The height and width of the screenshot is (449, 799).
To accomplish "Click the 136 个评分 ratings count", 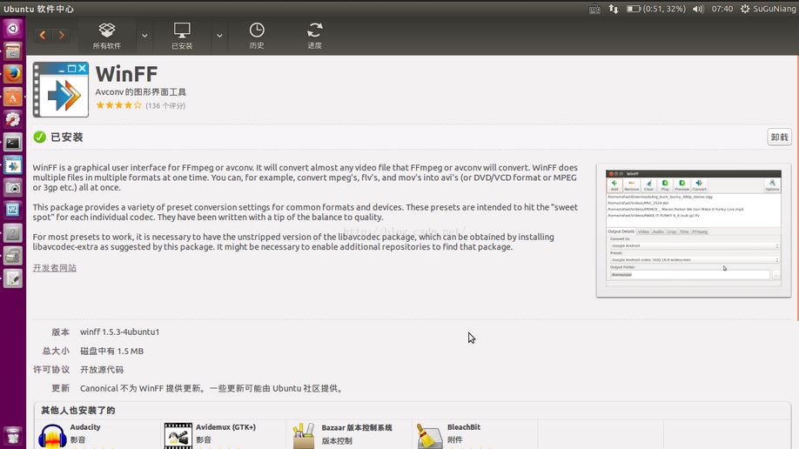I will coord(165,106).
